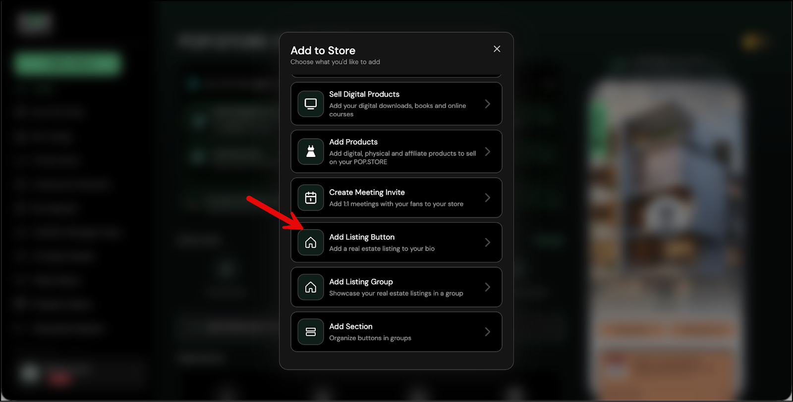The height and width of the screenshot is (402, 793).
Task: Select the "Sell Digital Products" title
Action: [x=364, y=94]
